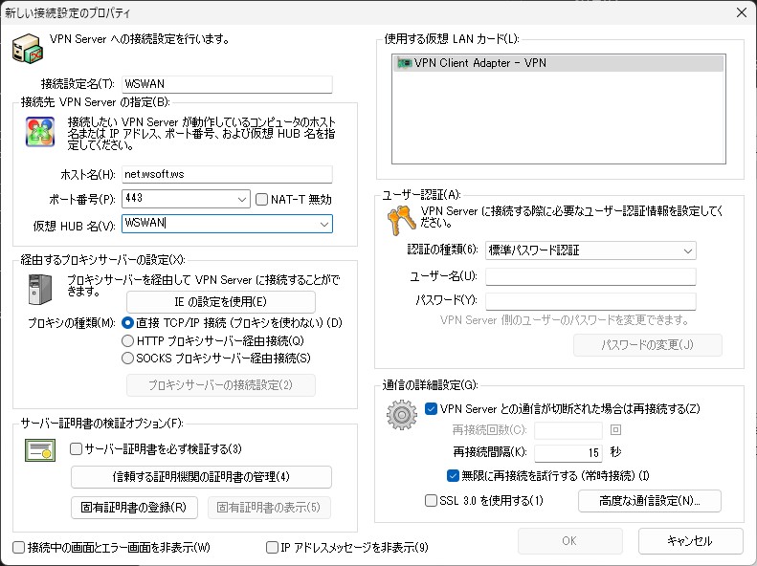Click the port number text 443
The height and width of the screenshot is (566, 757).
pyautogui.click(x=134, y=198)
